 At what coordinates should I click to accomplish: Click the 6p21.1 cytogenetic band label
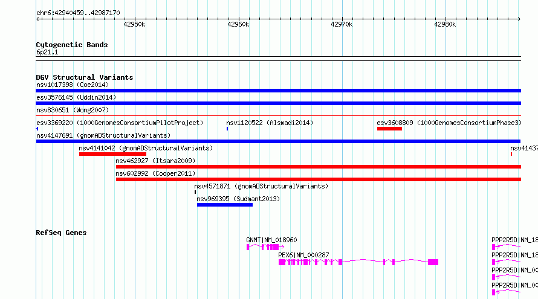click(x=47, y=52)
